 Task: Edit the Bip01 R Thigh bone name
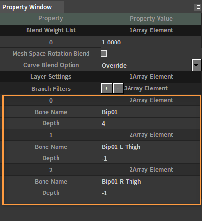[x=150, y=181]
